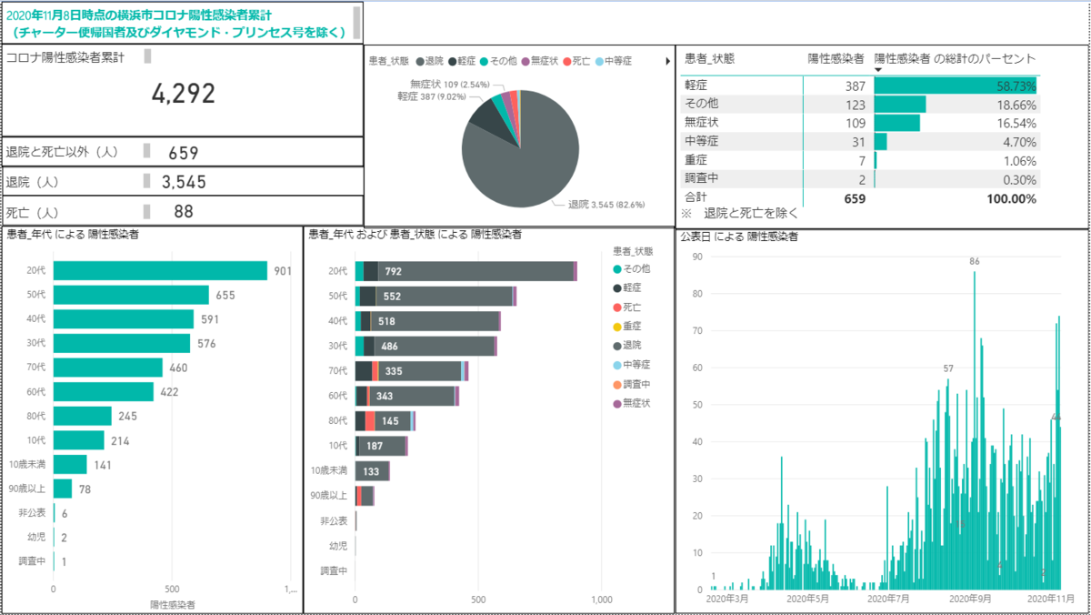Click the 陽性感染者 column header in table

[836, 58]
